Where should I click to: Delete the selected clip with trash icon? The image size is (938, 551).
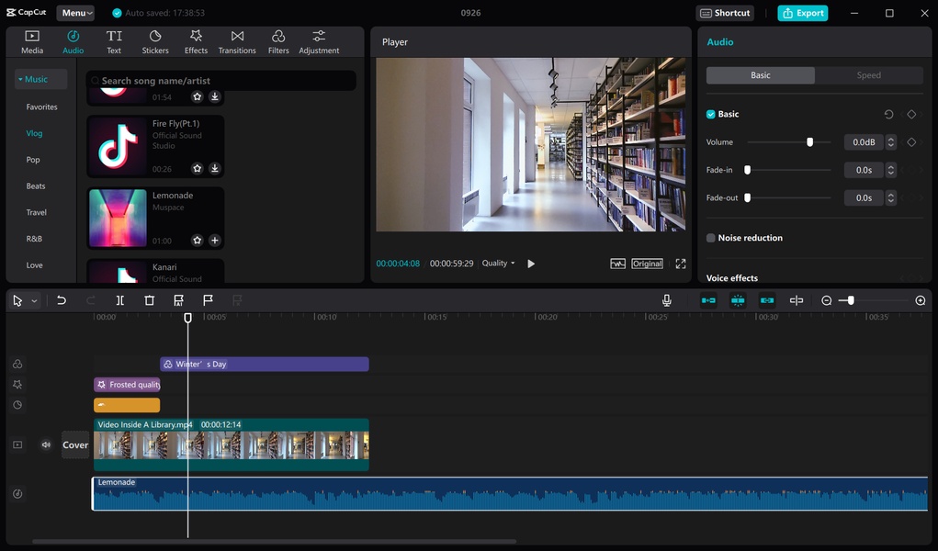tap(149, 300)
